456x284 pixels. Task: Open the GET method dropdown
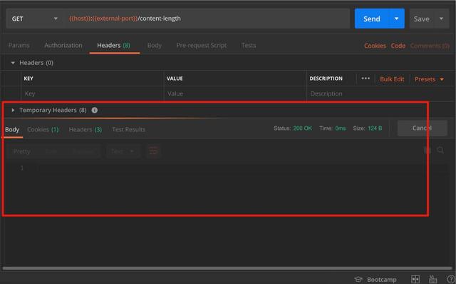(x=35, y=19)
